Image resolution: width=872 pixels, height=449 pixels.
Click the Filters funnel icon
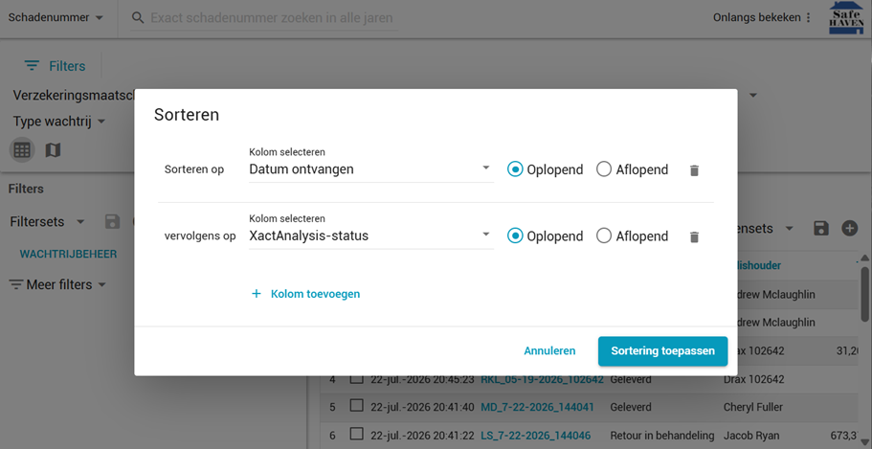click(32, 66)
